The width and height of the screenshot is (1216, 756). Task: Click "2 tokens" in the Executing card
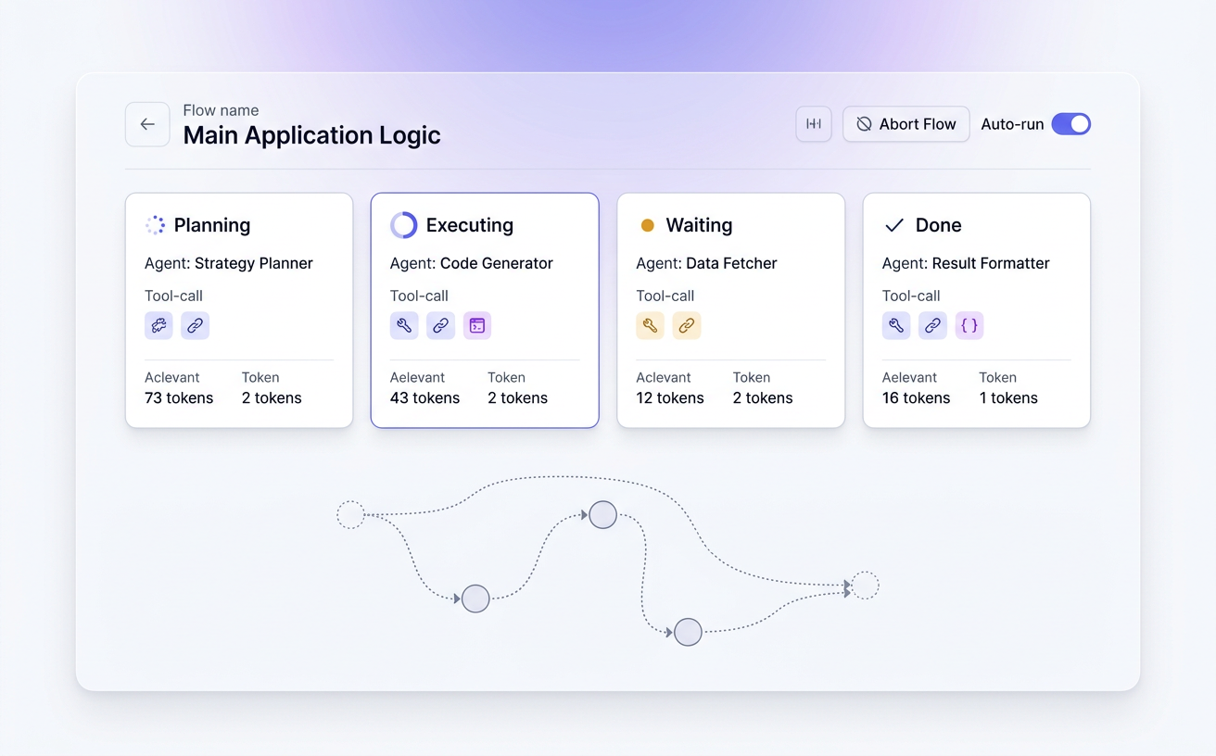coord(517,398)
